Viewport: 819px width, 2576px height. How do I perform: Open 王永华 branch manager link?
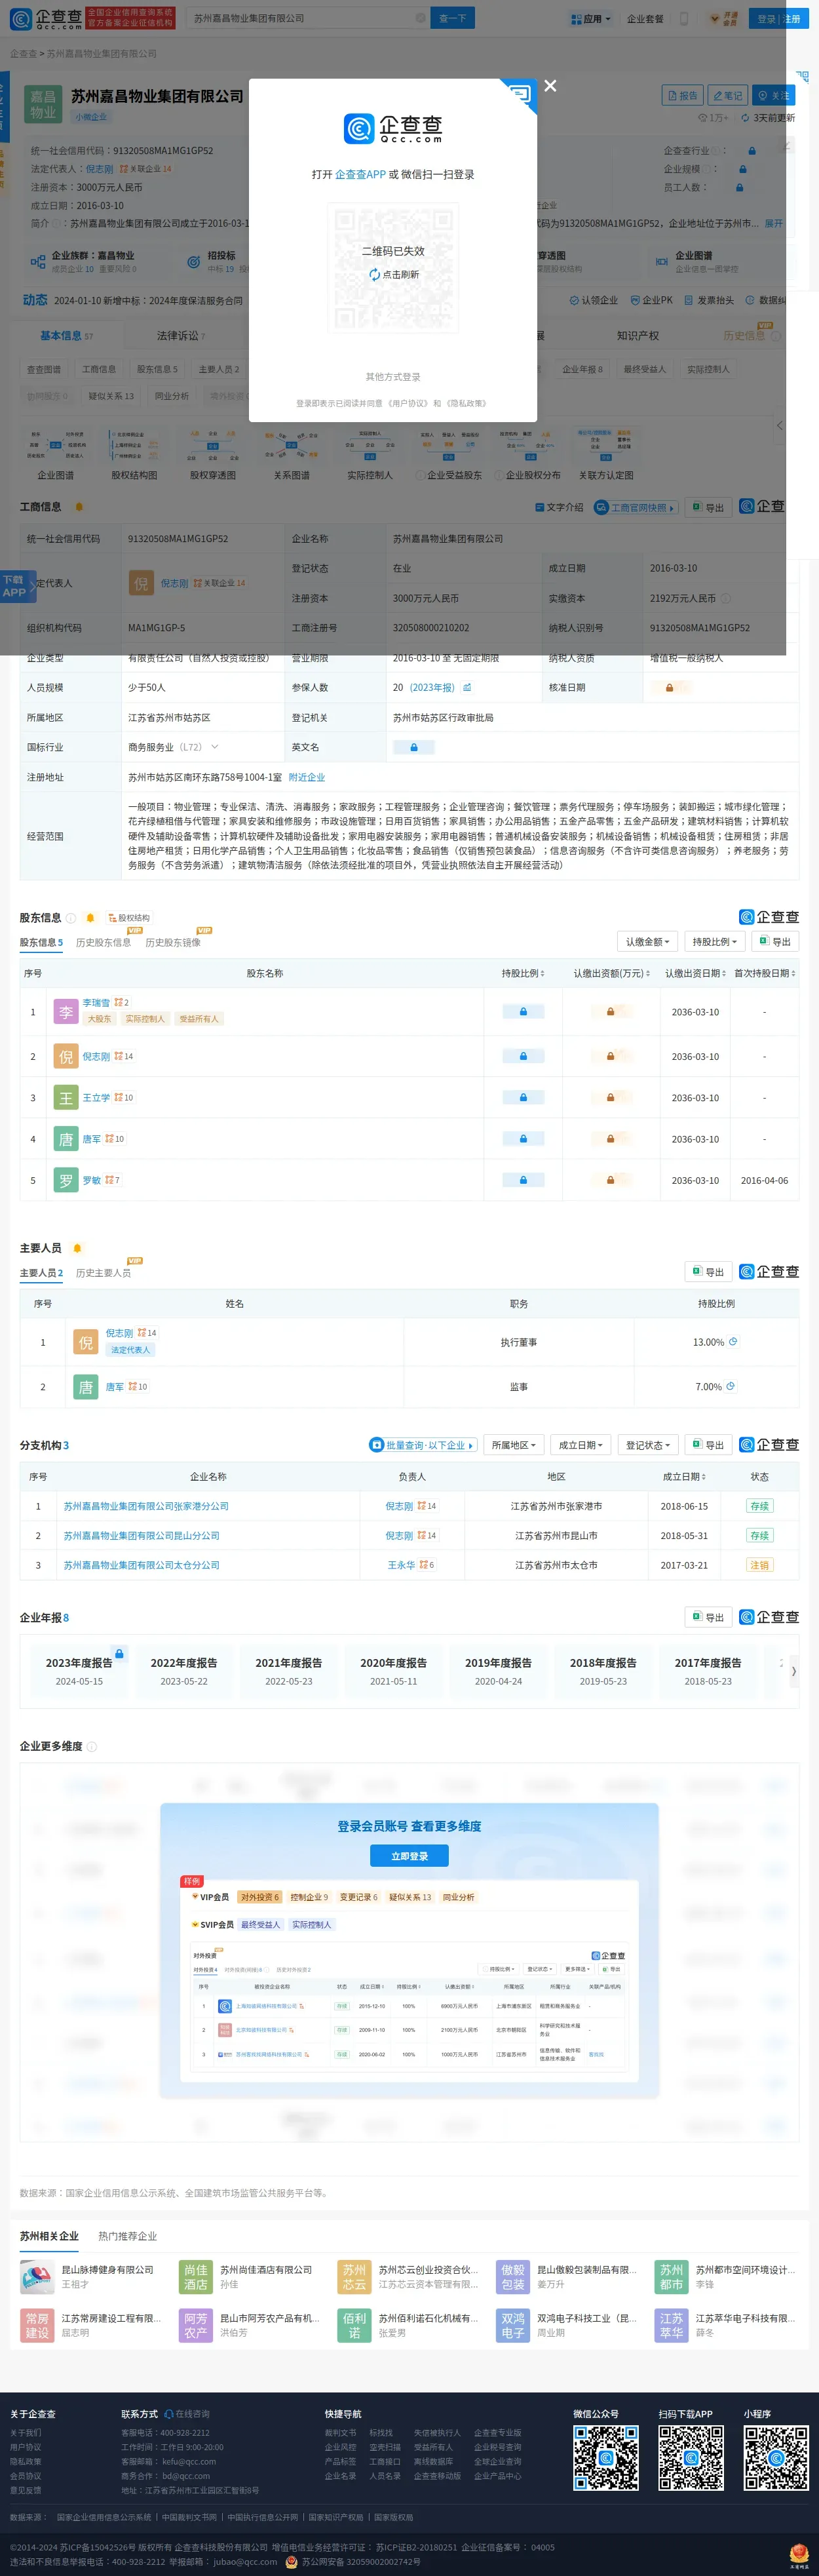coord(401,1565)
